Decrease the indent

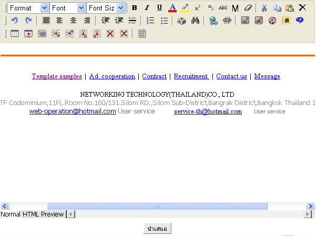pyautogui.click(x=105, y=20)
